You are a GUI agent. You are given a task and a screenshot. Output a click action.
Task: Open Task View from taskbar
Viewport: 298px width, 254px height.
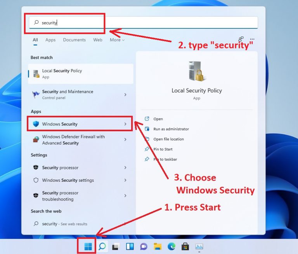(115, 247)
